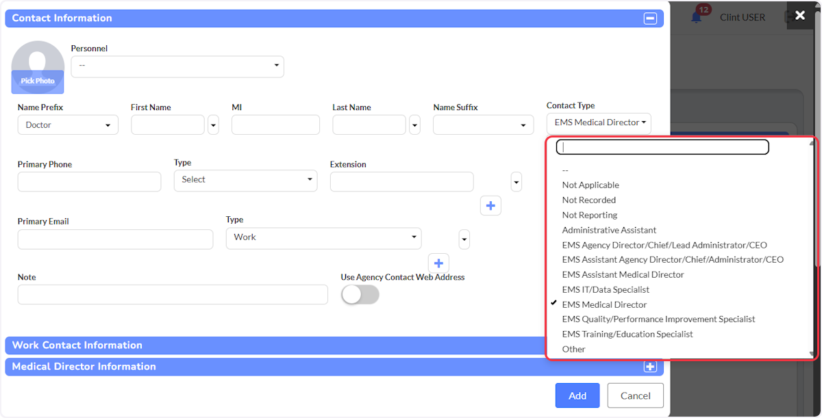Open the Personnel dropdown
Viewport: 822px width, 418px height.
tap(177, 66)
